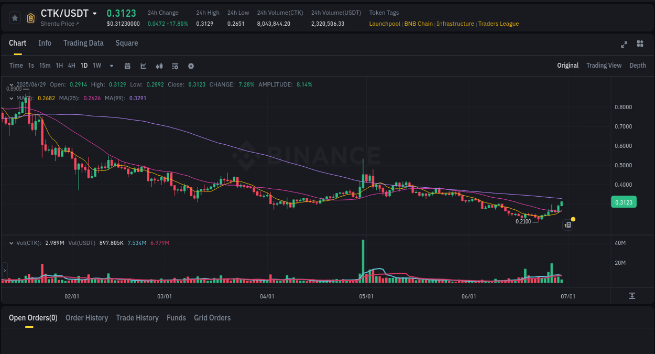The image size is (655, 354).
Task: Collapse the MA indicator row chevron
Action: coord(10,98)
